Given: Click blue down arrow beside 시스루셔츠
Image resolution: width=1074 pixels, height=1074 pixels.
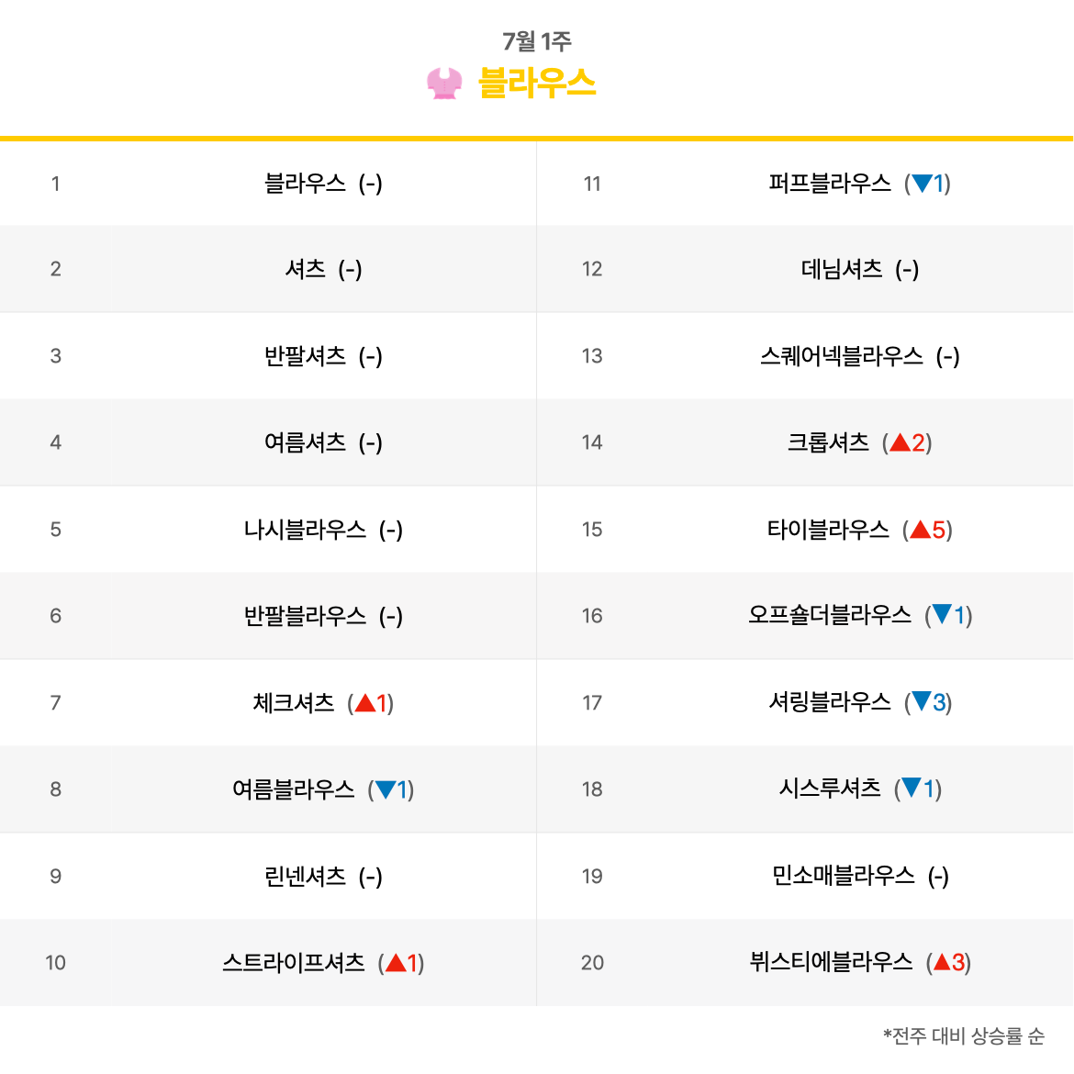Looking at the screenshot, I should [912, 788].
